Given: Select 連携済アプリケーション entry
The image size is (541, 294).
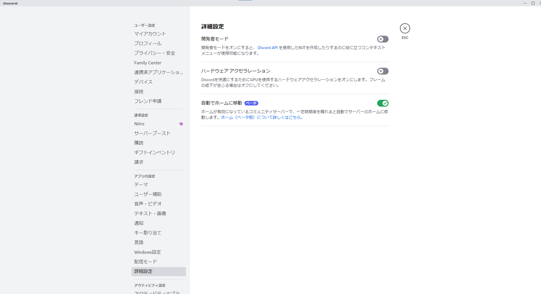Looking at the screenshot, I should tap(159, 72).
